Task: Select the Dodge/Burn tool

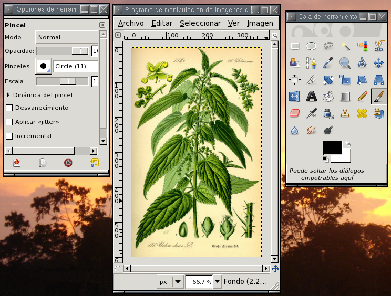Action: click(x=328, y=130)
